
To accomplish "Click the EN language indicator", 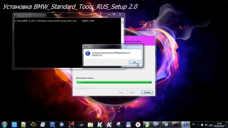I will tap(193, 124).
